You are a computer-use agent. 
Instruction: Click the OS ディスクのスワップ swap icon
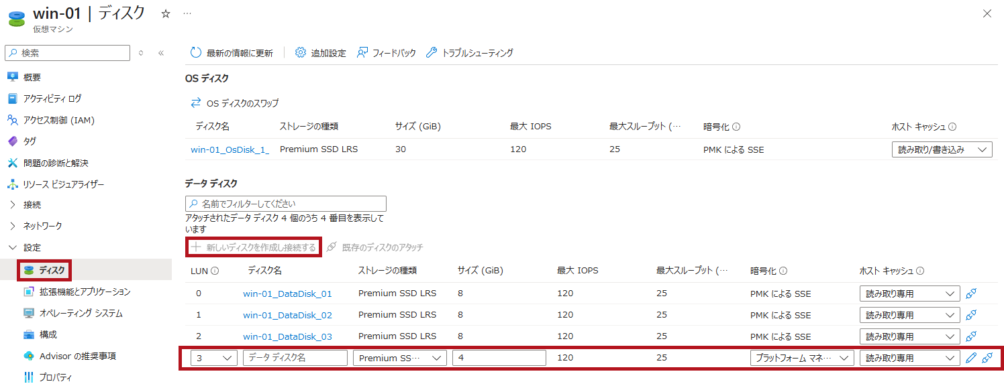click(196, 103)
